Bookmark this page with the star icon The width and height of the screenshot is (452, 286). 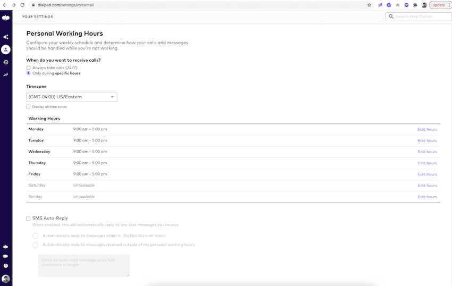click(369, 5)
